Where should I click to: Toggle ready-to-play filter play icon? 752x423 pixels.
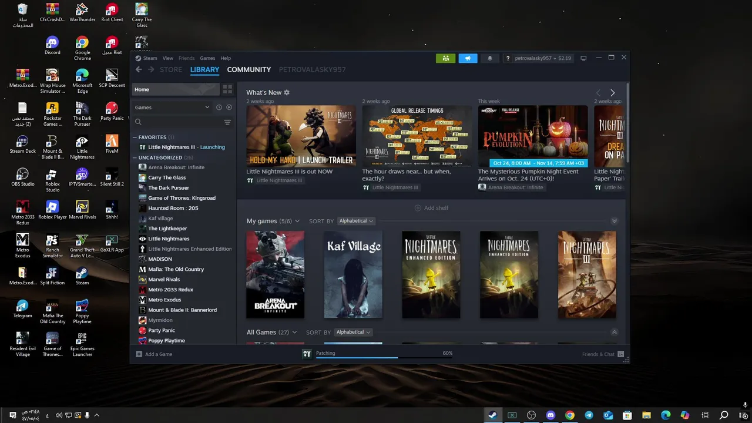[x=229, y=108]
